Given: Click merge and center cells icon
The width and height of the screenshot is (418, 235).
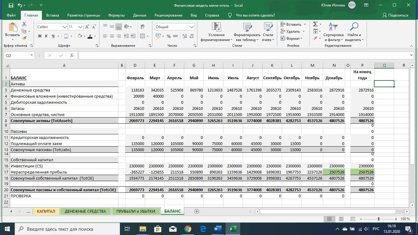Looking at the screenshot, I should coord(143,36).
